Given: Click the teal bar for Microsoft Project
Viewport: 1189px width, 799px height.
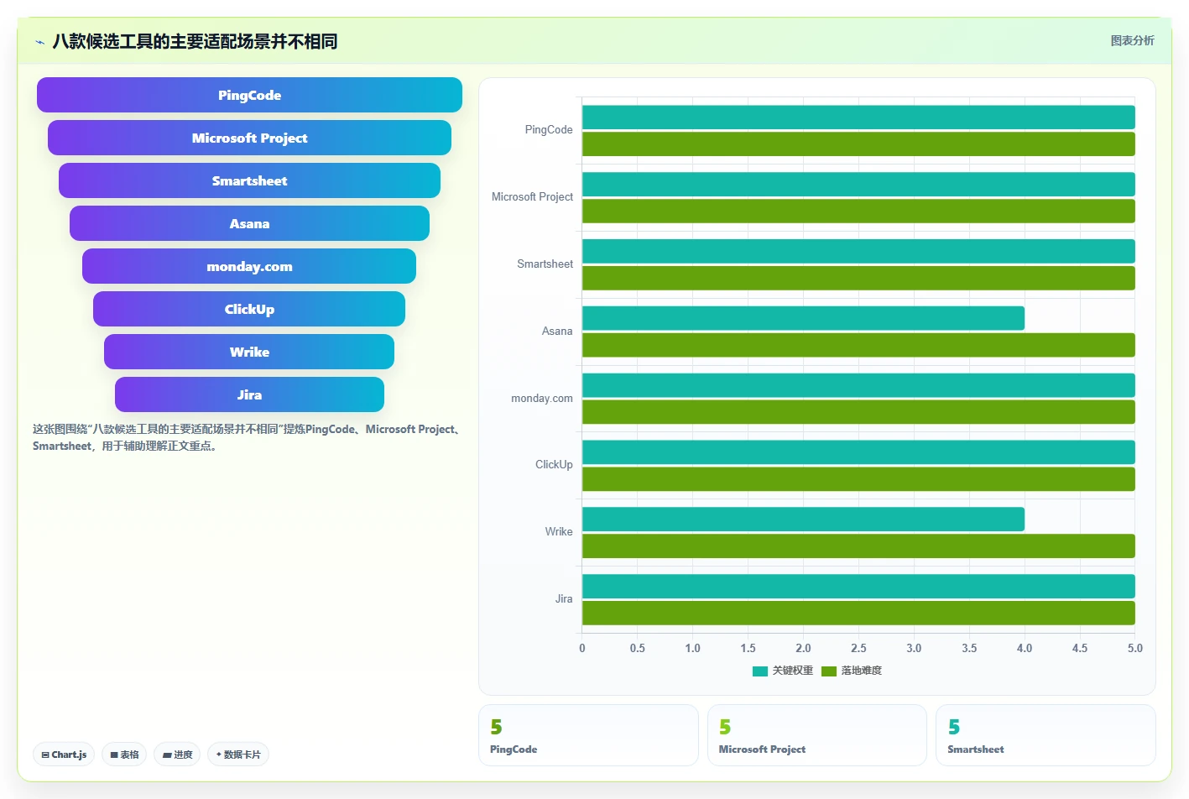Looking at the screenshot, I should point(858,185).
